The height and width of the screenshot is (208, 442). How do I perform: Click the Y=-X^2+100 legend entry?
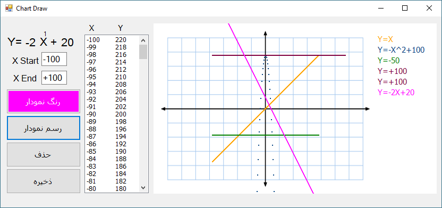[401, 50]
